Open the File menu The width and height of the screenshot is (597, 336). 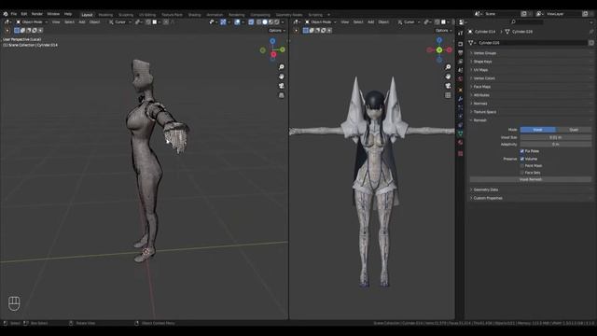tap(14, 14)
